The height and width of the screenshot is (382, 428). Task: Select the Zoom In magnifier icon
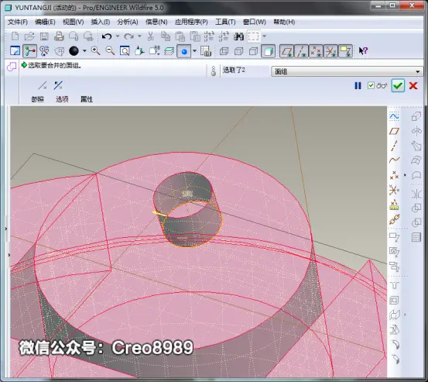(x=95, y=51)
